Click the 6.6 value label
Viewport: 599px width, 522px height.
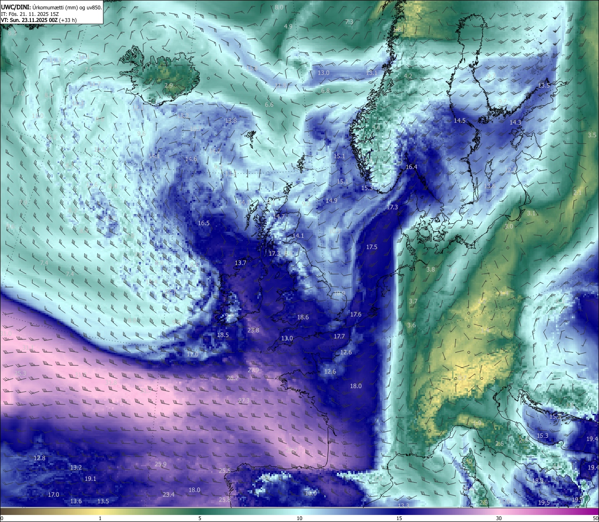[269, 105]
